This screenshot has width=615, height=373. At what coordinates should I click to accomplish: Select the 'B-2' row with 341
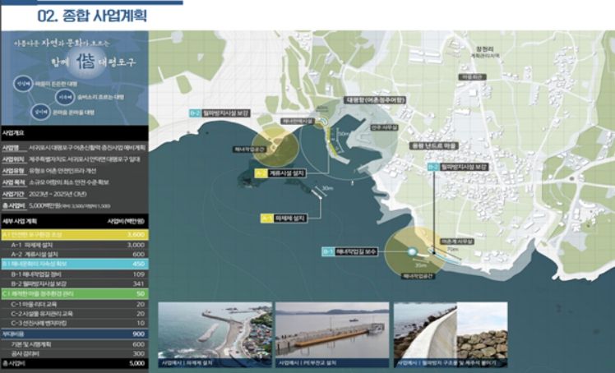point(75,283)
